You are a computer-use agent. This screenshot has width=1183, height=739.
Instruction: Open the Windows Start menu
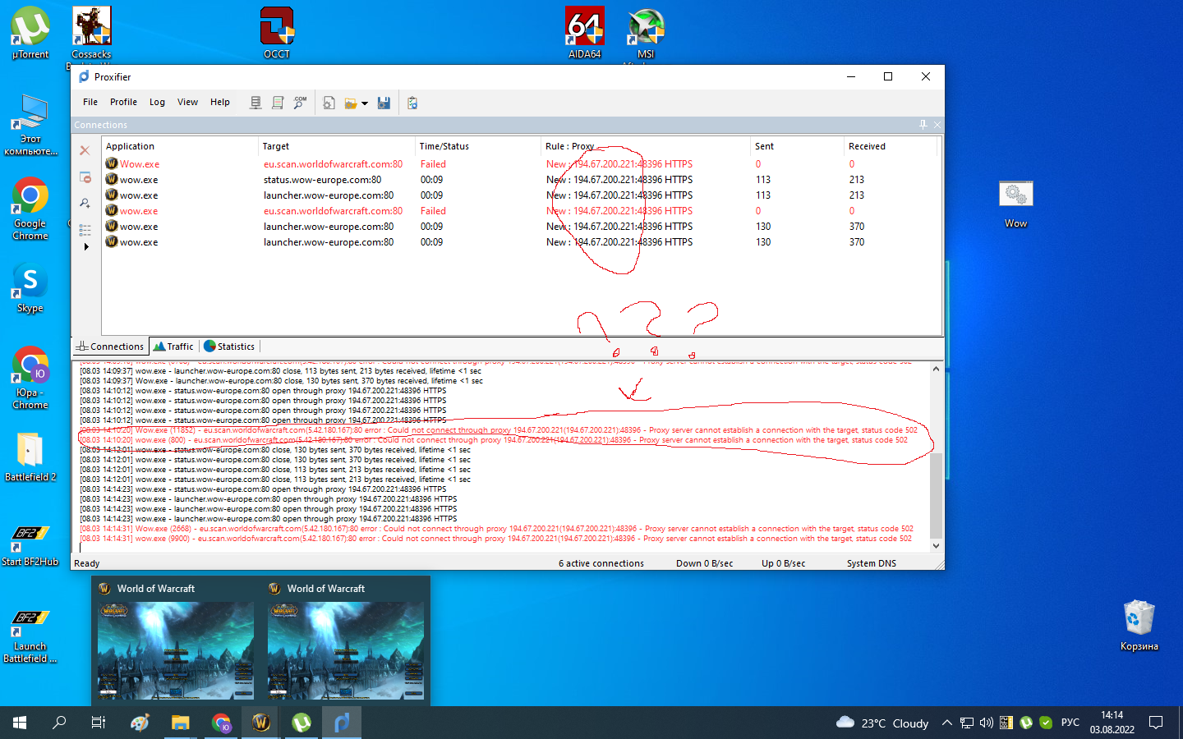(x=20, y=723)
